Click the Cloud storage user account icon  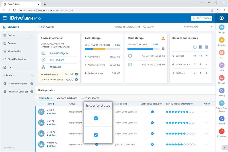coord(163,38)
